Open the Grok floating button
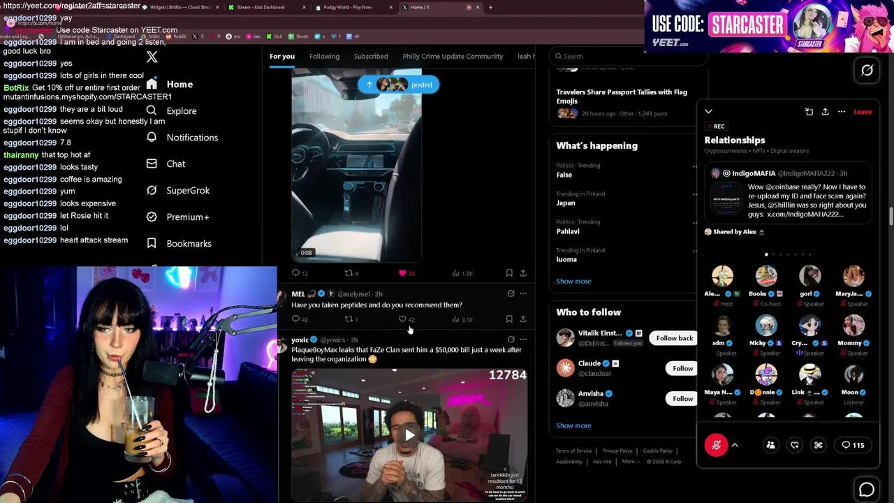Image resolution: width=894 pixels, height=503 pixels. [867, 71]
